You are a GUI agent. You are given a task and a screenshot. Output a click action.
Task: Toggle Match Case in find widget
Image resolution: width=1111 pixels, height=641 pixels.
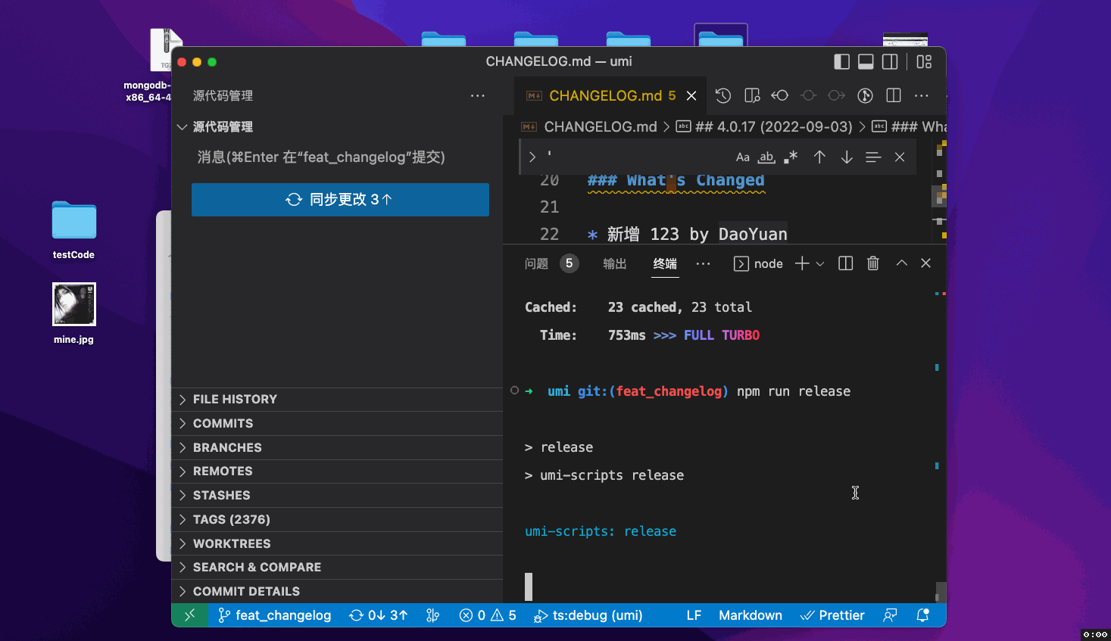[x=743, y=157]
